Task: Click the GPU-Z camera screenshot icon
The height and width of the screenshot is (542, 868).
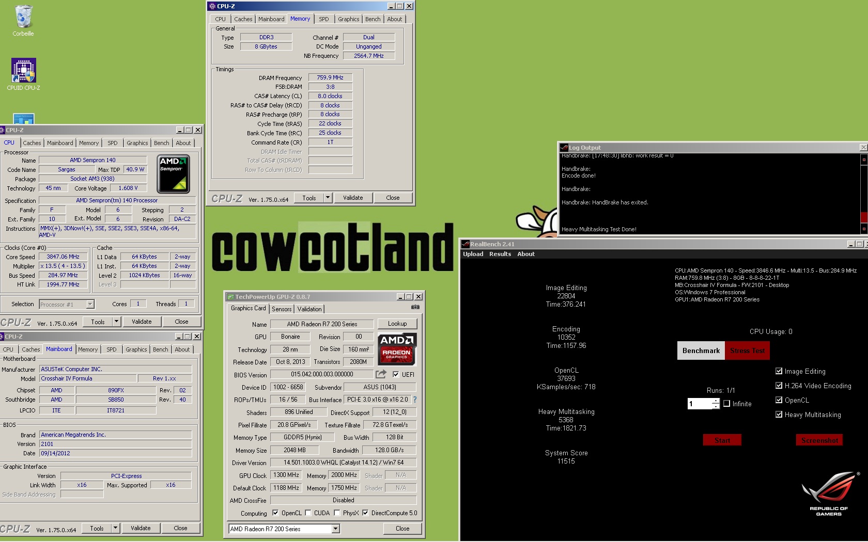Action: pos(415,307)
